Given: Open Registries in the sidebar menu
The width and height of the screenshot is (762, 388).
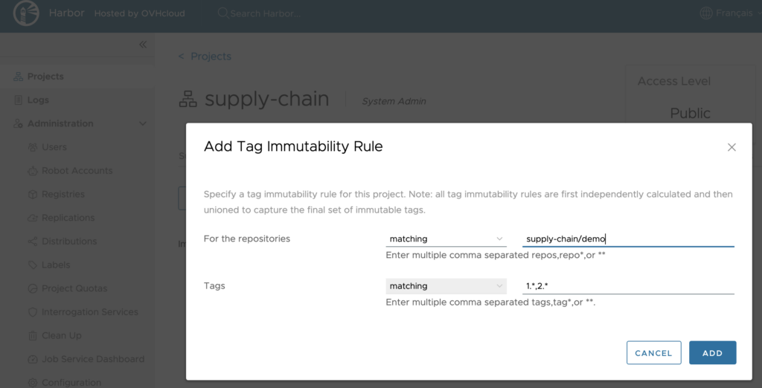Looking at the screenshot, I should pos(63,195).
